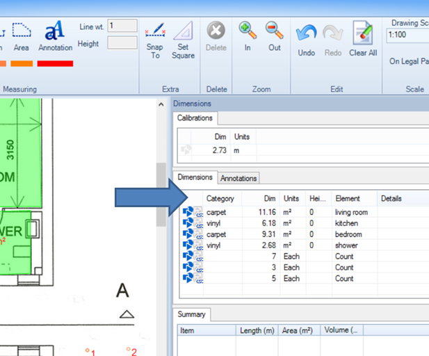The image size is (429, 356).
Task: Click the Element column header
Action: (348, 199)
